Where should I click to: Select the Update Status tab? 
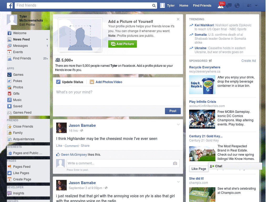point(70,82)
